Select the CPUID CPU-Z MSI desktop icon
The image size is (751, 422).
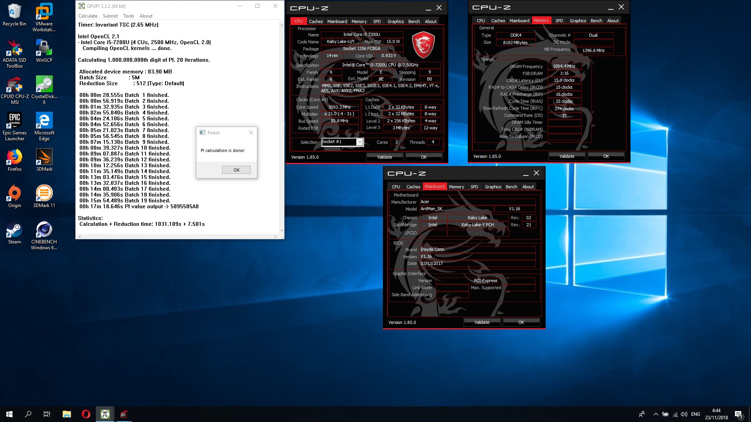click(x=14, y=90)
